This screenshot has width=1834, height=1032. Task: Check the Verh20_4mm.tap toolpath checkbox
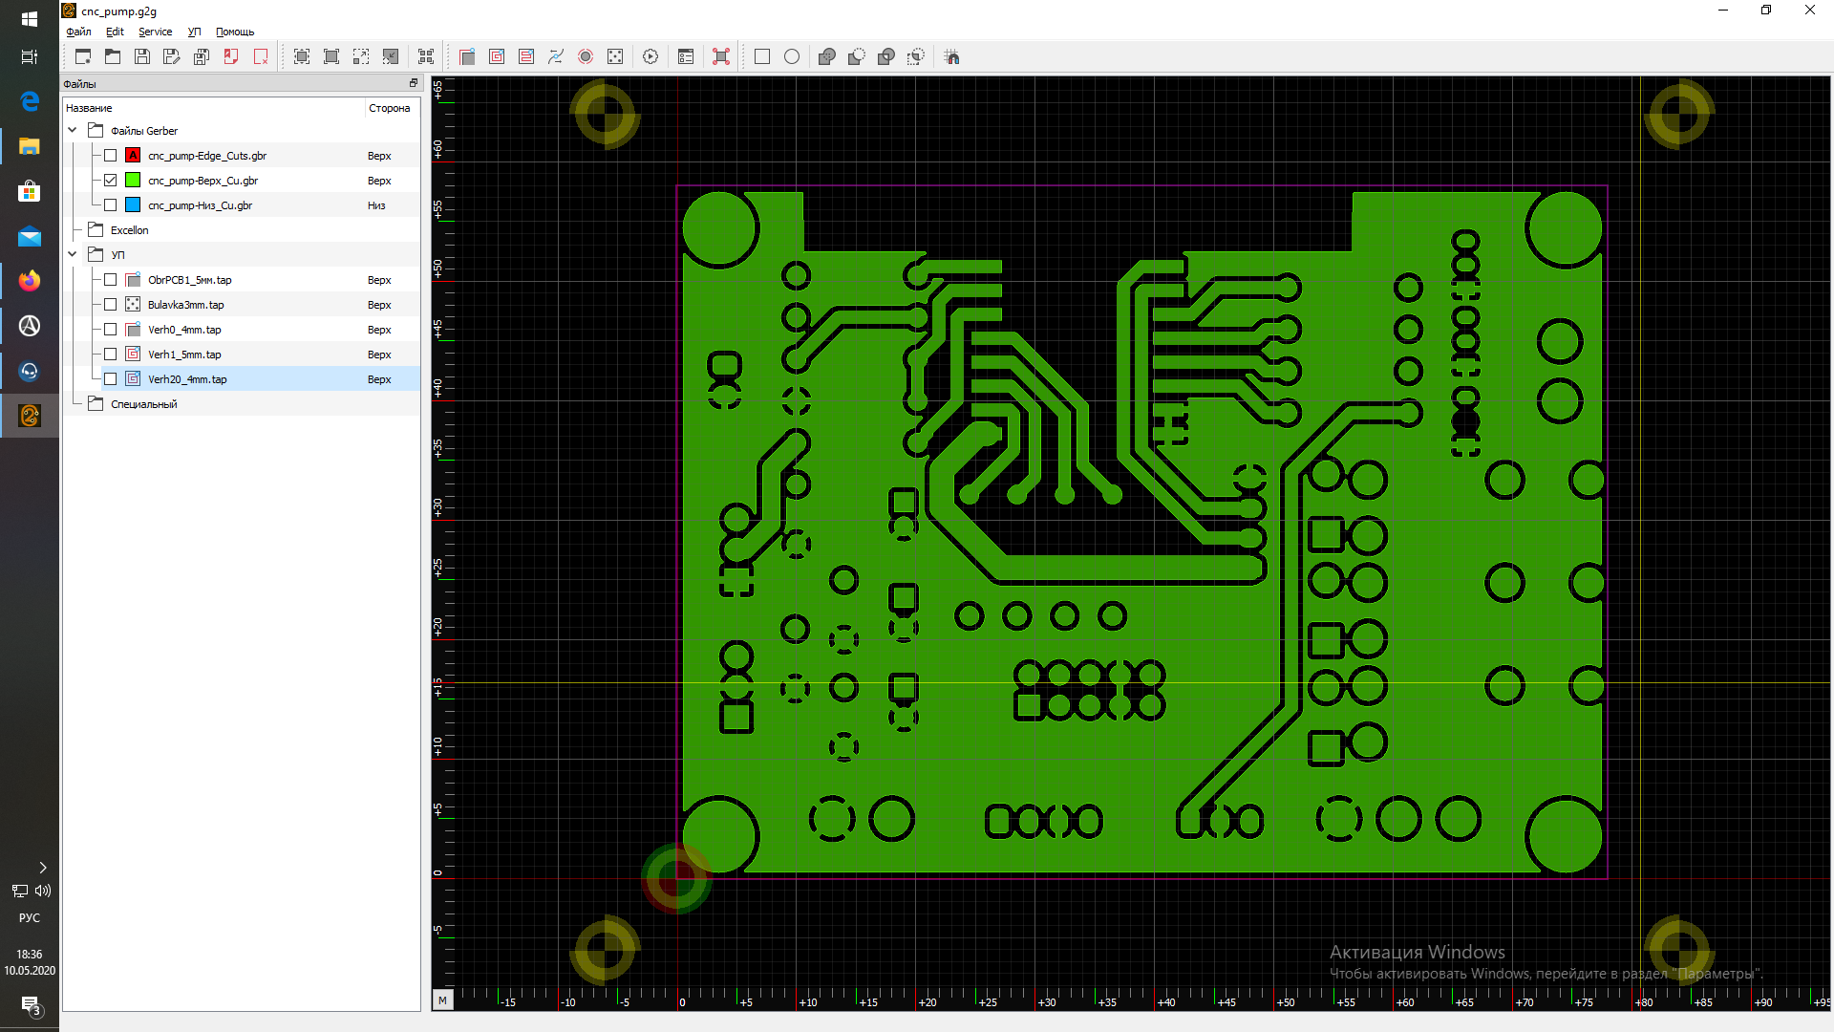click(111, 379)
